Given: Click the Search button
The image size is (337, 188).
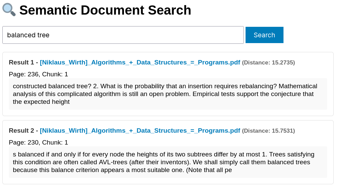Looking at the screenshot, I should pyautogui.click(x=264, y=35).
